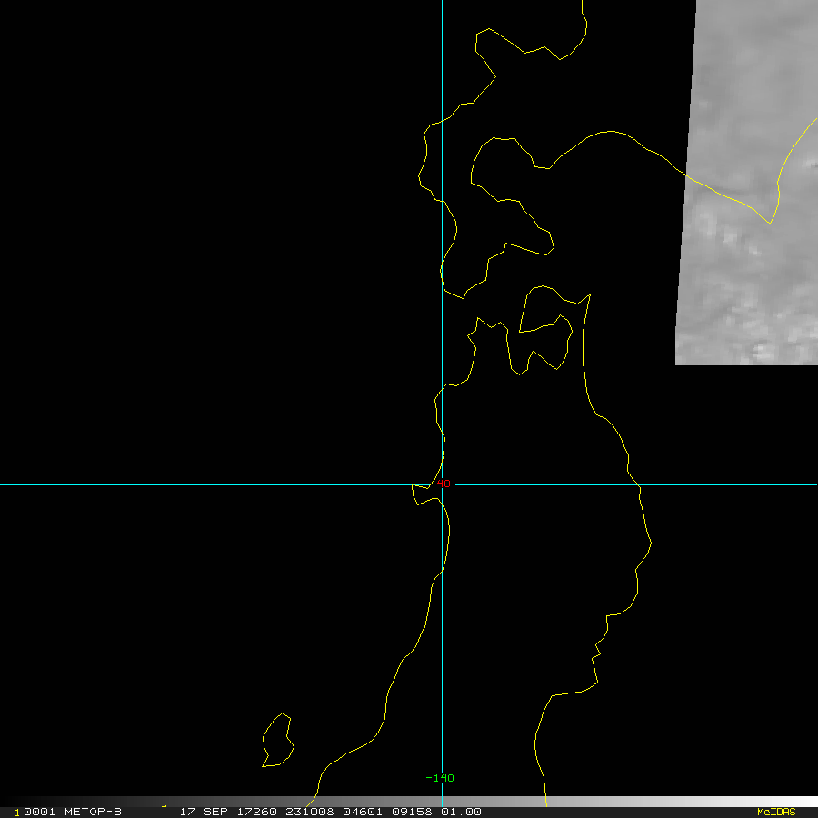This screenshot has width=818, height=818.
Task: Click the 01.00 resolution value
Action: coord(461,812)
